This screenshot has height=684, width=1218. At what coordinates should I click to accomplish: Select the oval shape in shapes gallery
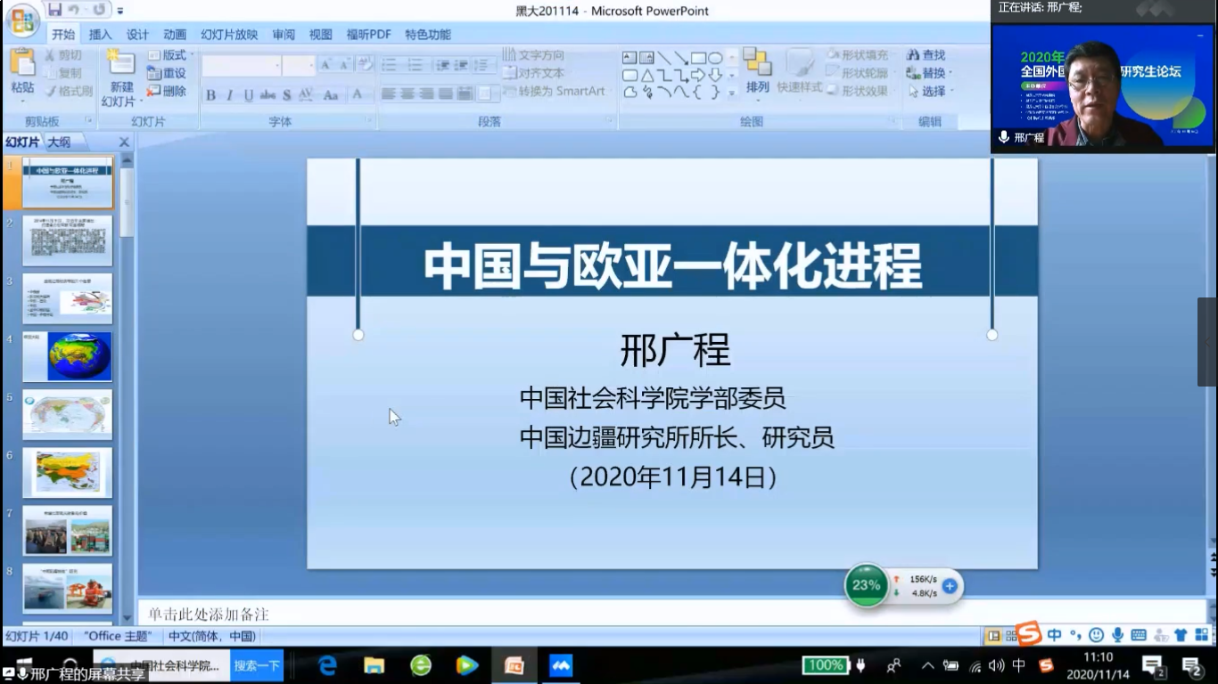715,58
